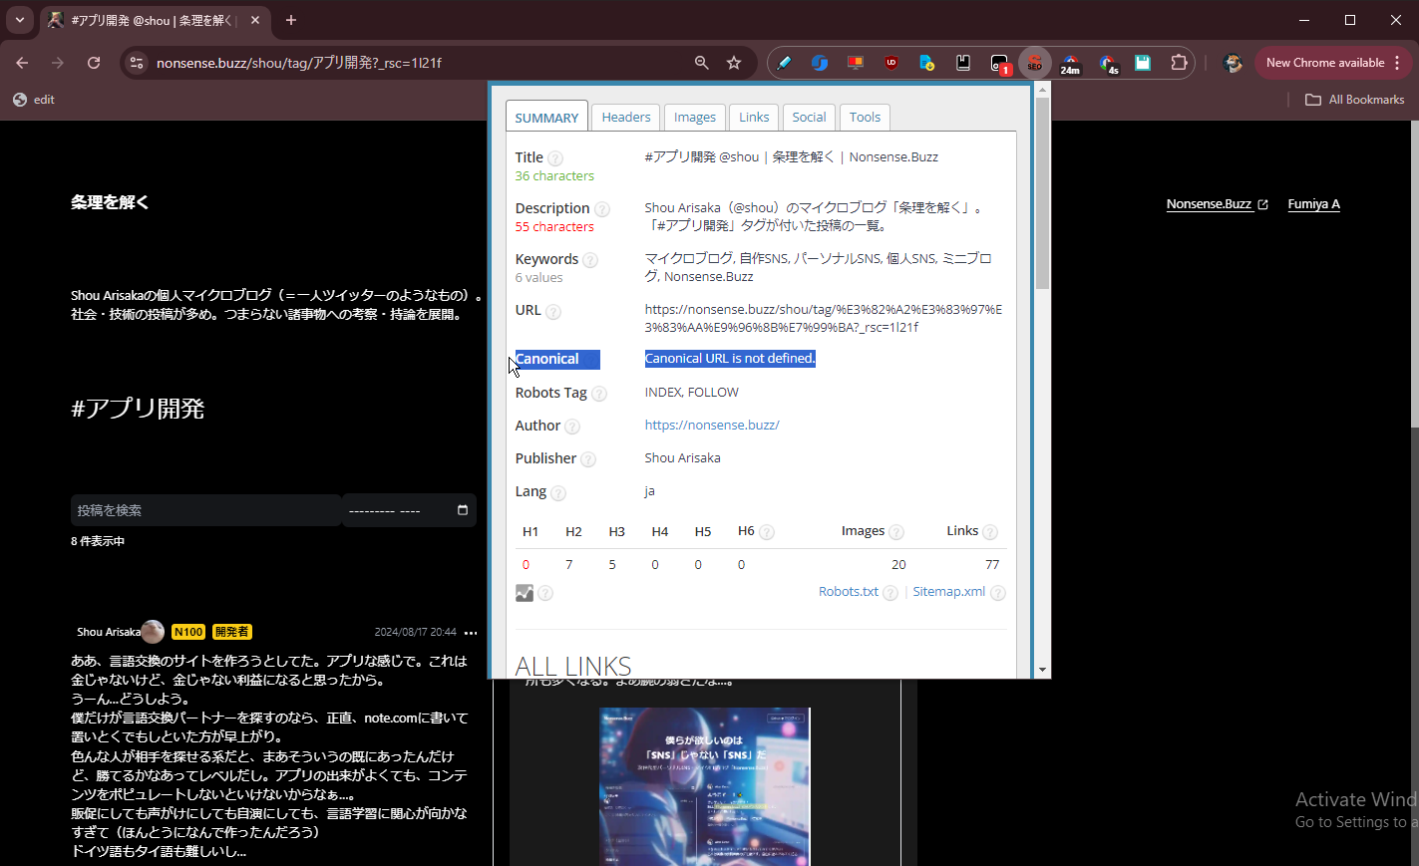Open the date picker calendar in search filters

tap(462, 509)
